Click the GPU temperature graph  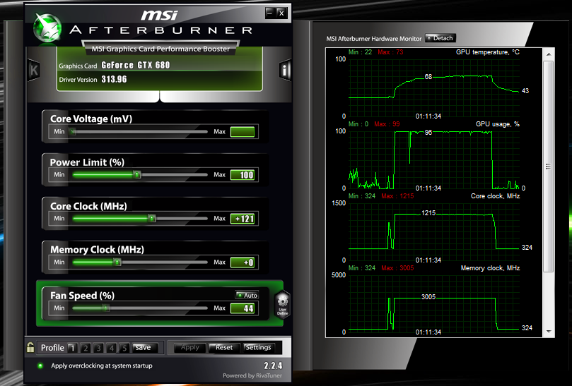tap(434, 88)
